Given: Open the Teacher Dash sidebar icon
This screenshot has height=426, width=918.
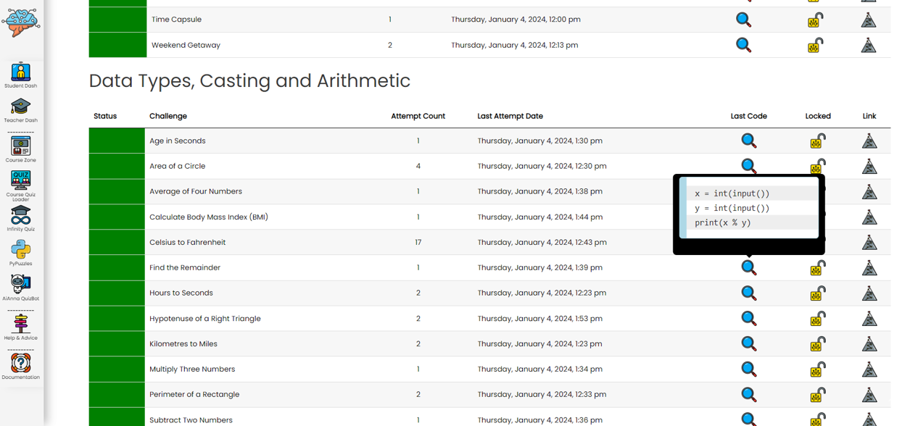Looking at the screenshot, I should pyautogui.click(x=20, y=107).
